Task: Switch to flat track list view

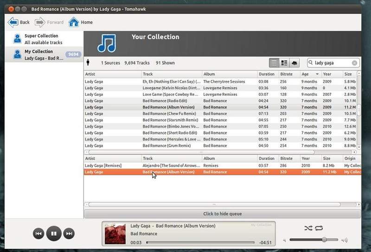Action: (x=274, y=63)
